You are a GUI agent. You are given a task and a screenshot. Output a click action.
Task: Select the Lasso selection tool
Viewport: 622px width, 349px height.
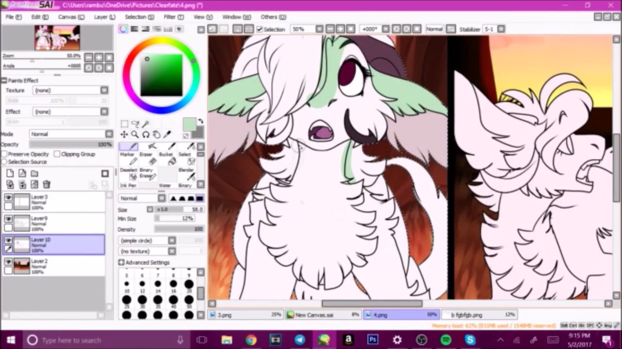click(135, 124)
